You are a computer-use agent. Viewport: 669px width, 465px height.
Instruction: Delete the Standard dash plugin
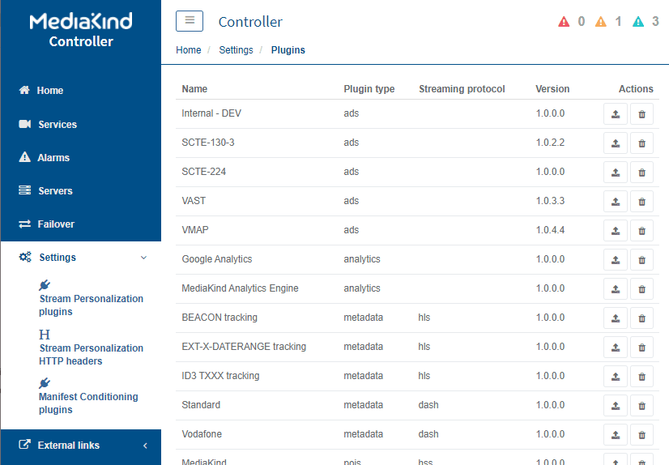coord(641,405)
